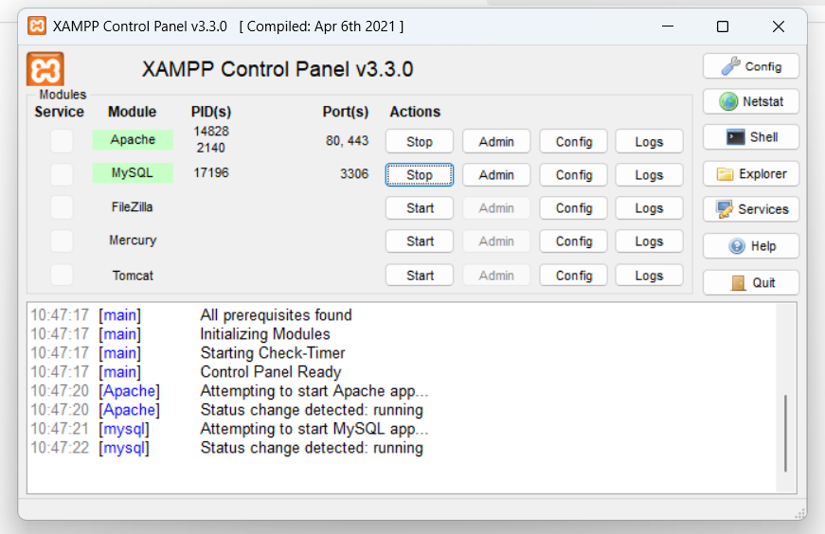
Task: Click the green MySQL module label
Action: point(133,172)
